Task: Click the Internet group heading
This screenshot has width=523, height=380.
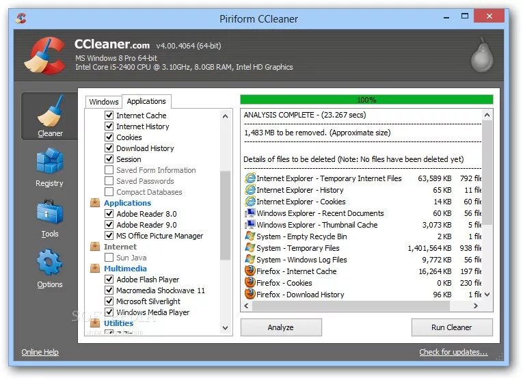Action: pyautogui.click(x=120, y=246)
